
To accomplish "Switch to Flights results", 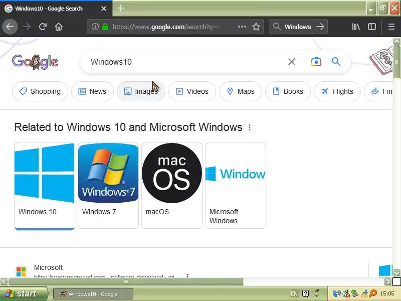I will pos(337,91).
